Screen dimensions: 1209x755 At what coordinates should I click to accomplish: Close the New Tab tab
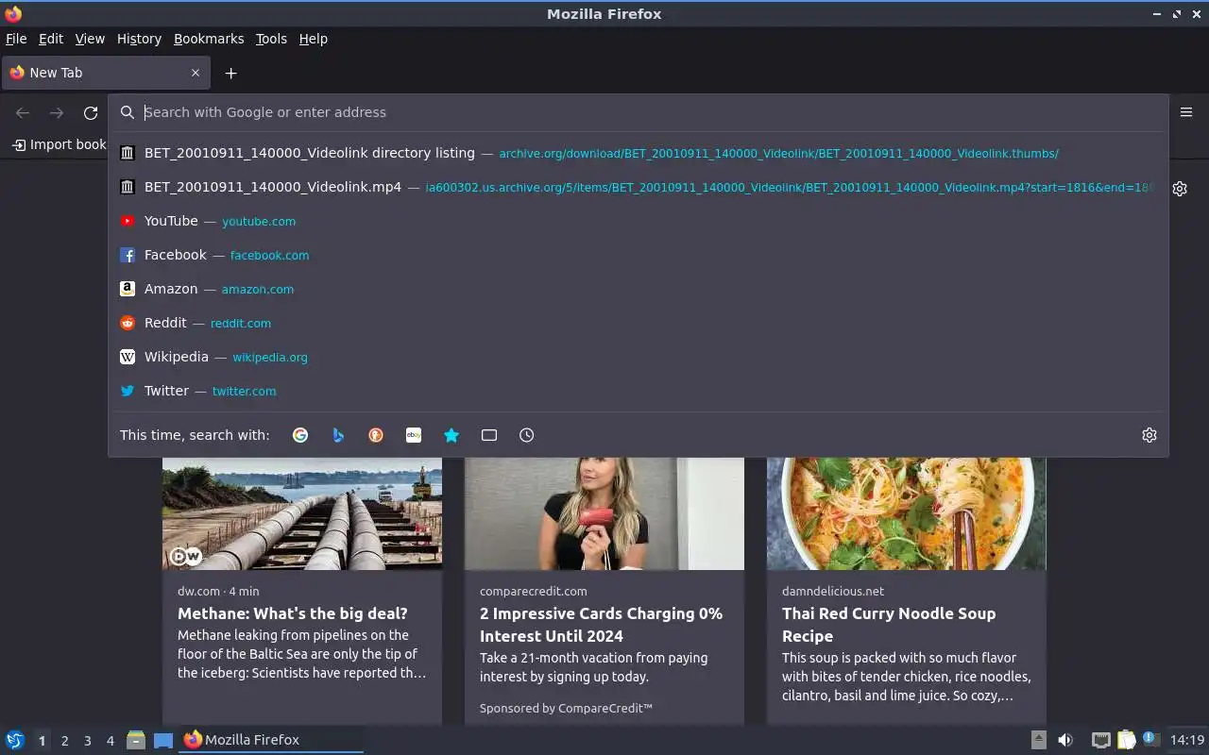[196, 73]
